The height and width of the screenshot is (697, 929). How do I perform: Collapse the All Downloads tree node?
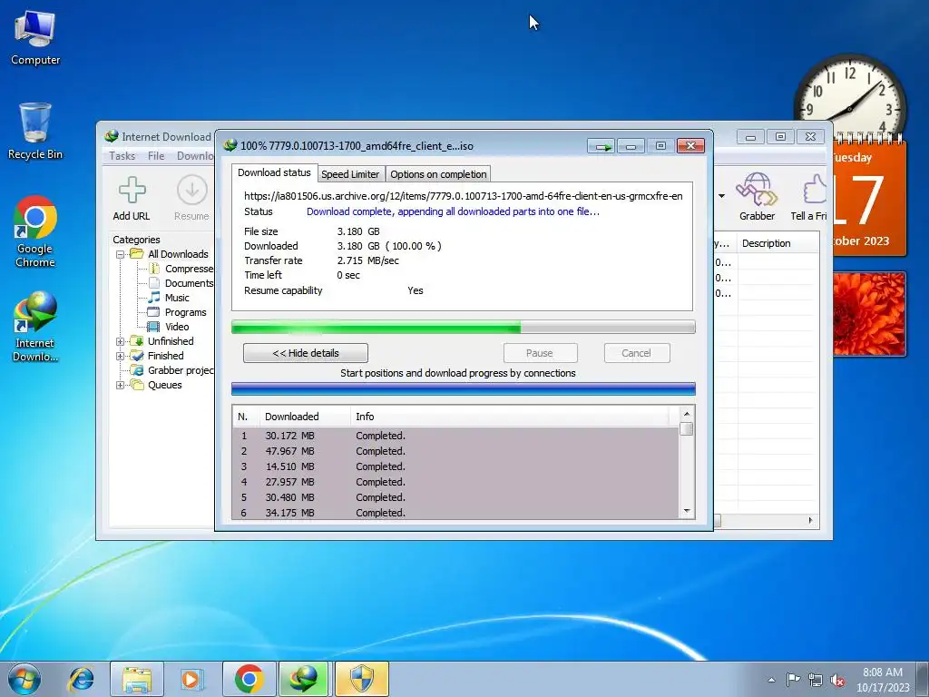[121, 254]
